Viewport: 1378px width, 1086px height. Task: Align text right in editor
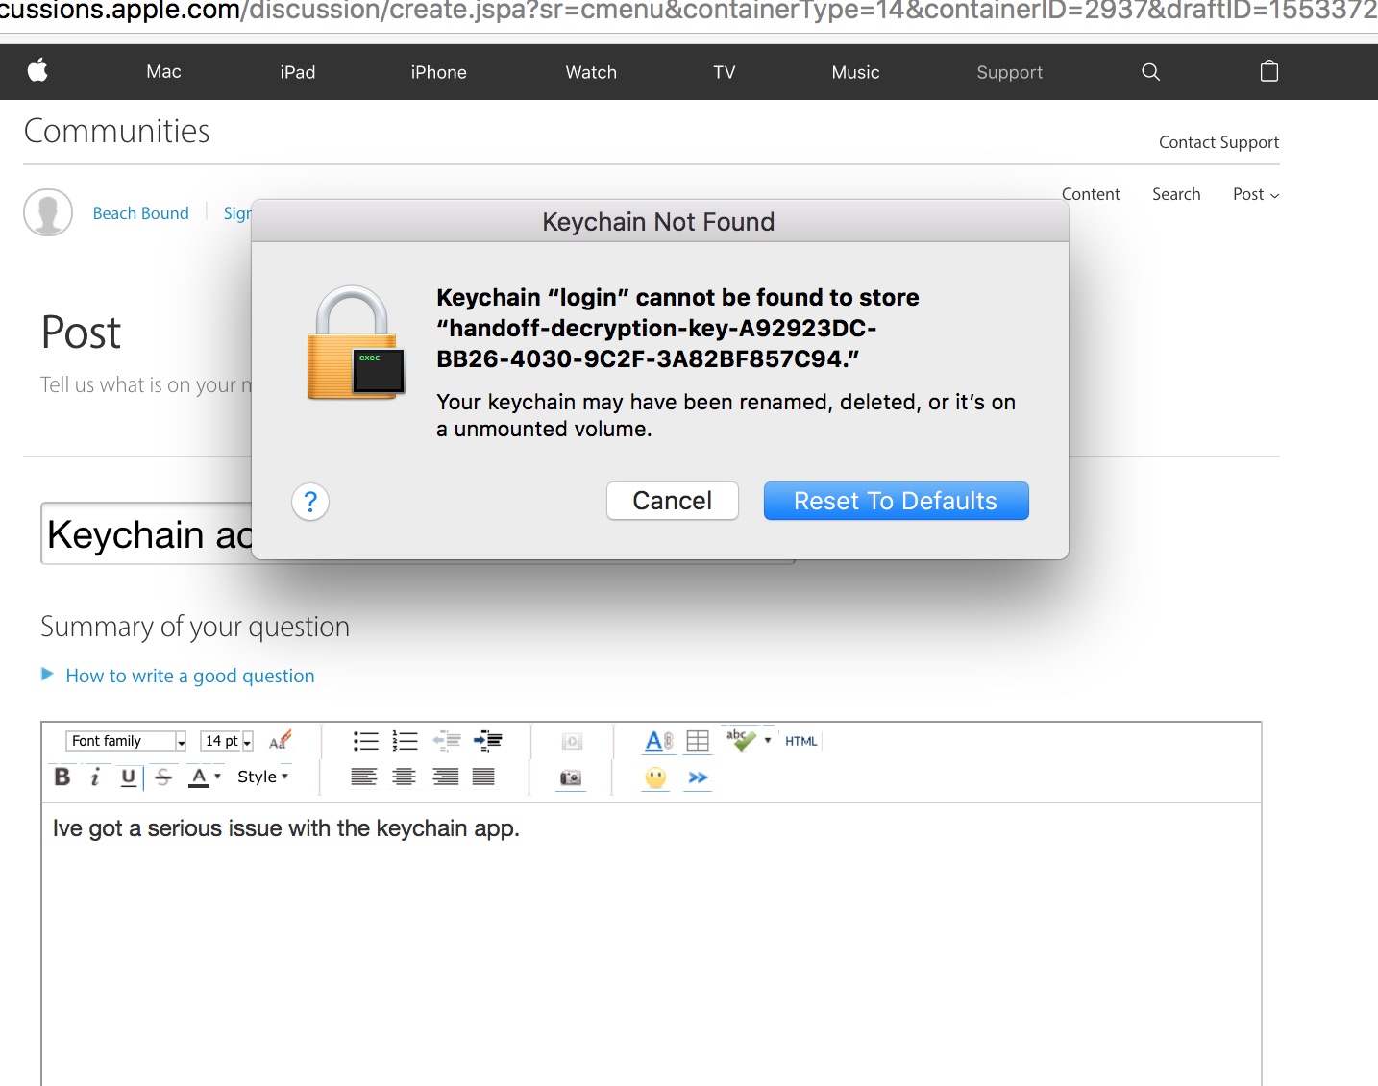point(446,777)
